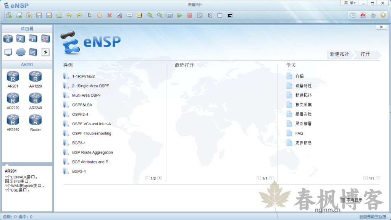391x220 pixels.
Task: Select the Firewall device category
Action: click(45, 39)
